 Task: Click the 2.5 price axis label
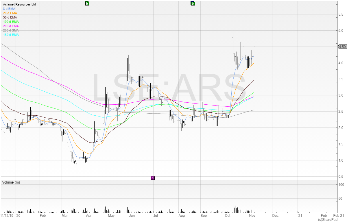point(341,112)
